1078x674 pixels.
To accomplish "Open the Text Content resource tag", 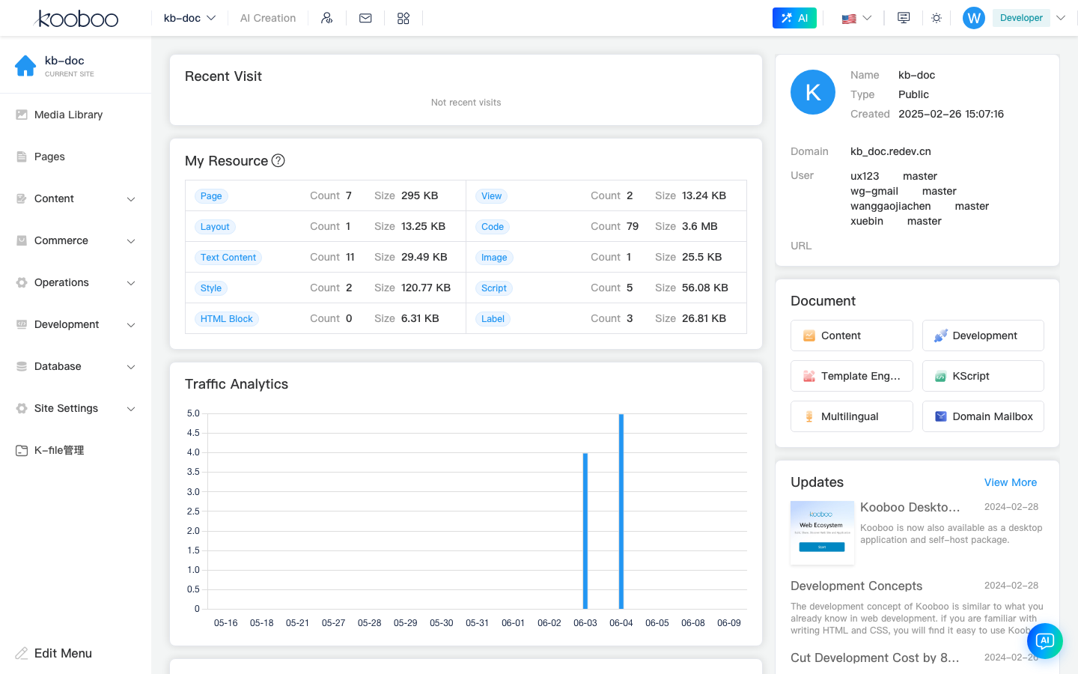I will click(x=228, y=258).
